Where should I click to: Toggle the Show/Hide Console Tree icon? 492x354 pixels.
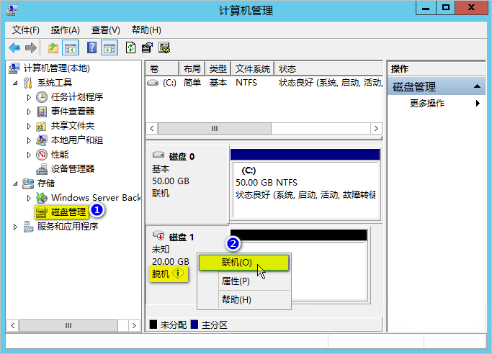(x=71, y=48)
